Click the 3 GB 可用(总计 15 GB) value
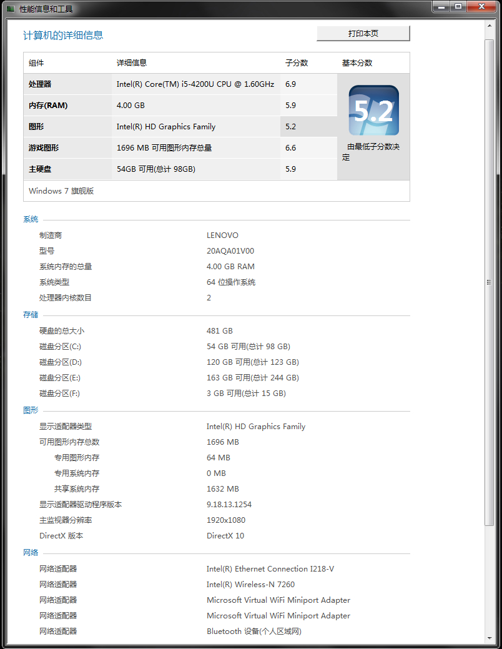Screen dimensions: 502x649 click(246, 393)
